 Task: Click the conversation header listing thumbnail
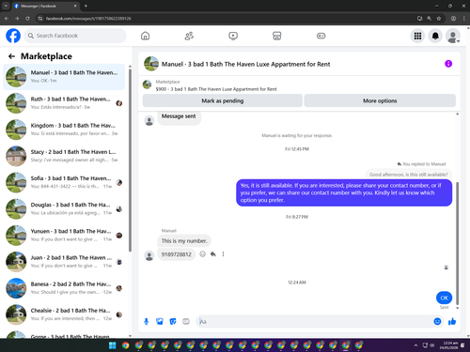click(151, 64)
